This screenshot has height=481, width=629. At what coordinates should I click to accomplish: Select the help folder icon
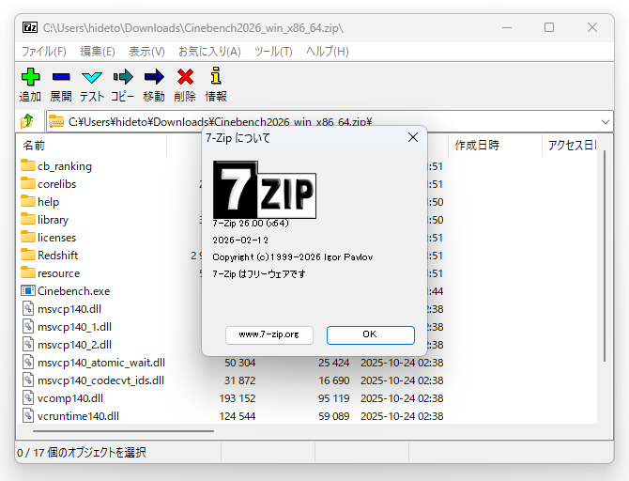27,201
